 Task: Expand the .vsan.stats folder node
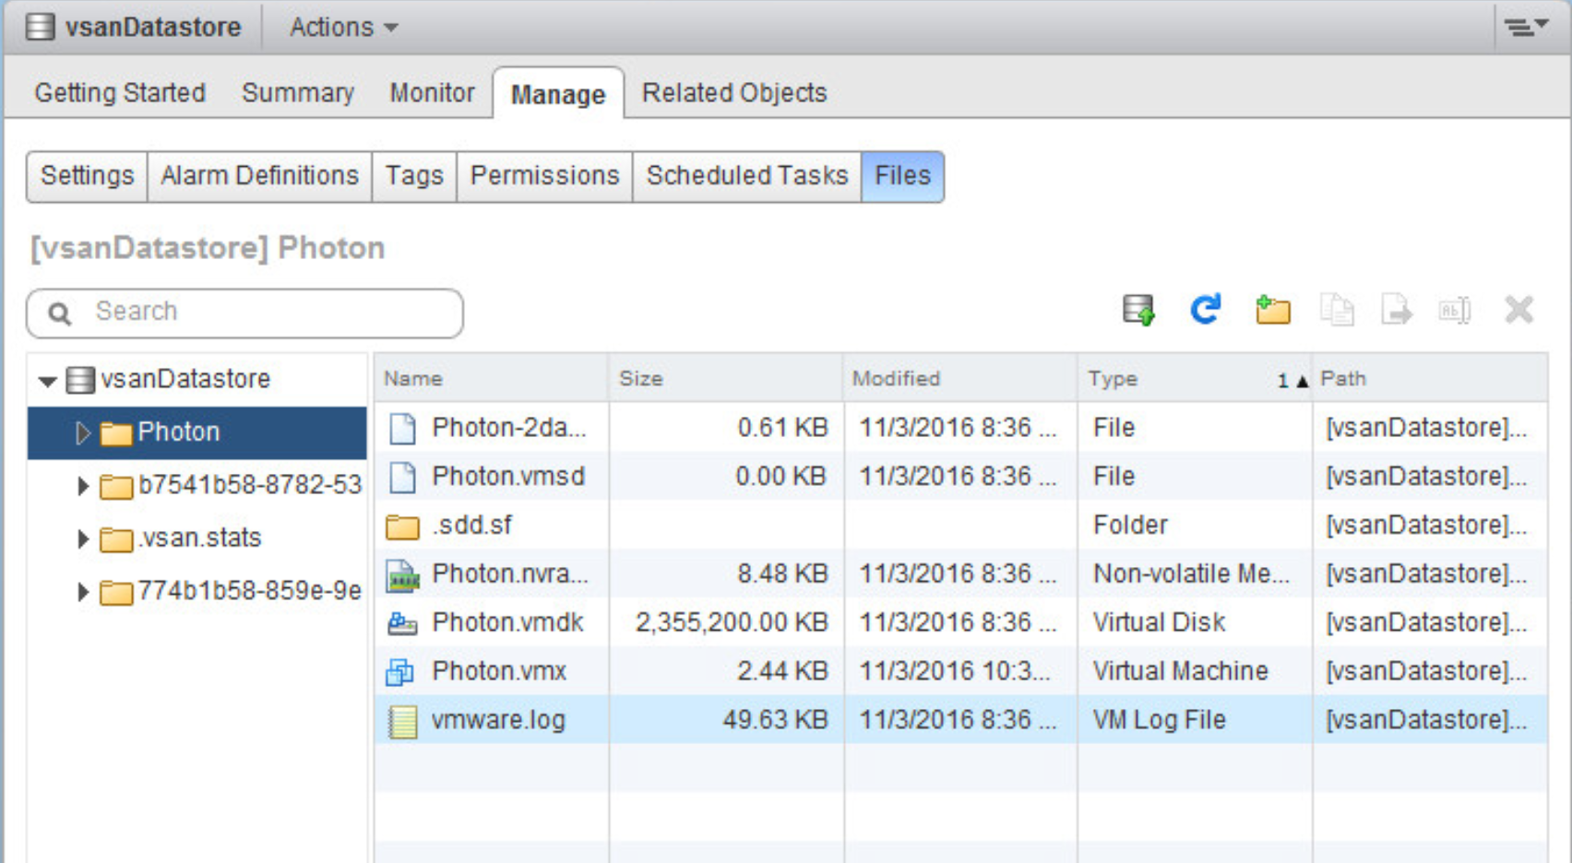point(82,538)
